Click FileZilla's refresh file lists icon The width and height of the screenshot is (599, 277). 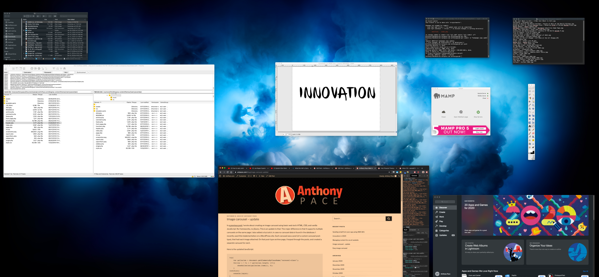pyautogui.click(x=32, y=69)
